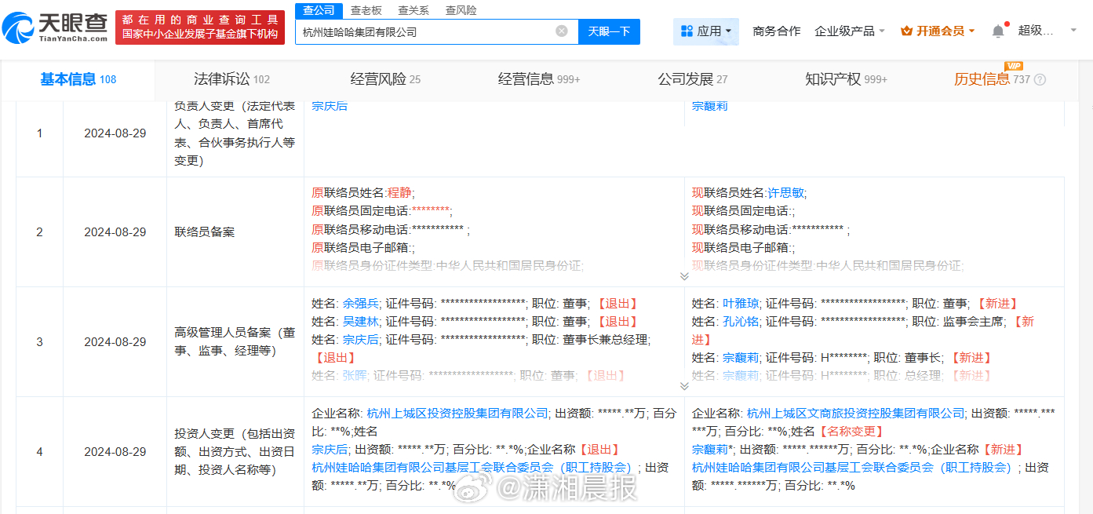This screenshot has width=1093, height=514.
Task: Click the apps grid icon
Action: [687, 31]
